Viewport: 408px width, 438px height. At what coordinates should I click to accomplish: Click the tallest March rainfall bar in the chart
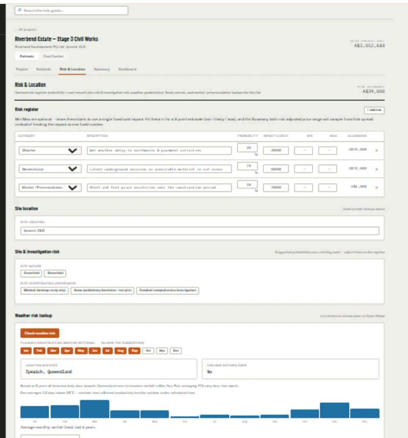[95, 409]
